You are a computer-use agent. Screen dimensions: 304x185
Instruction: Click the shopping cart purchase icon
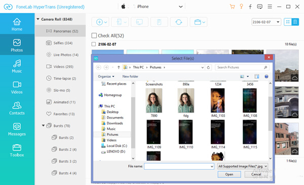(232, 7)
